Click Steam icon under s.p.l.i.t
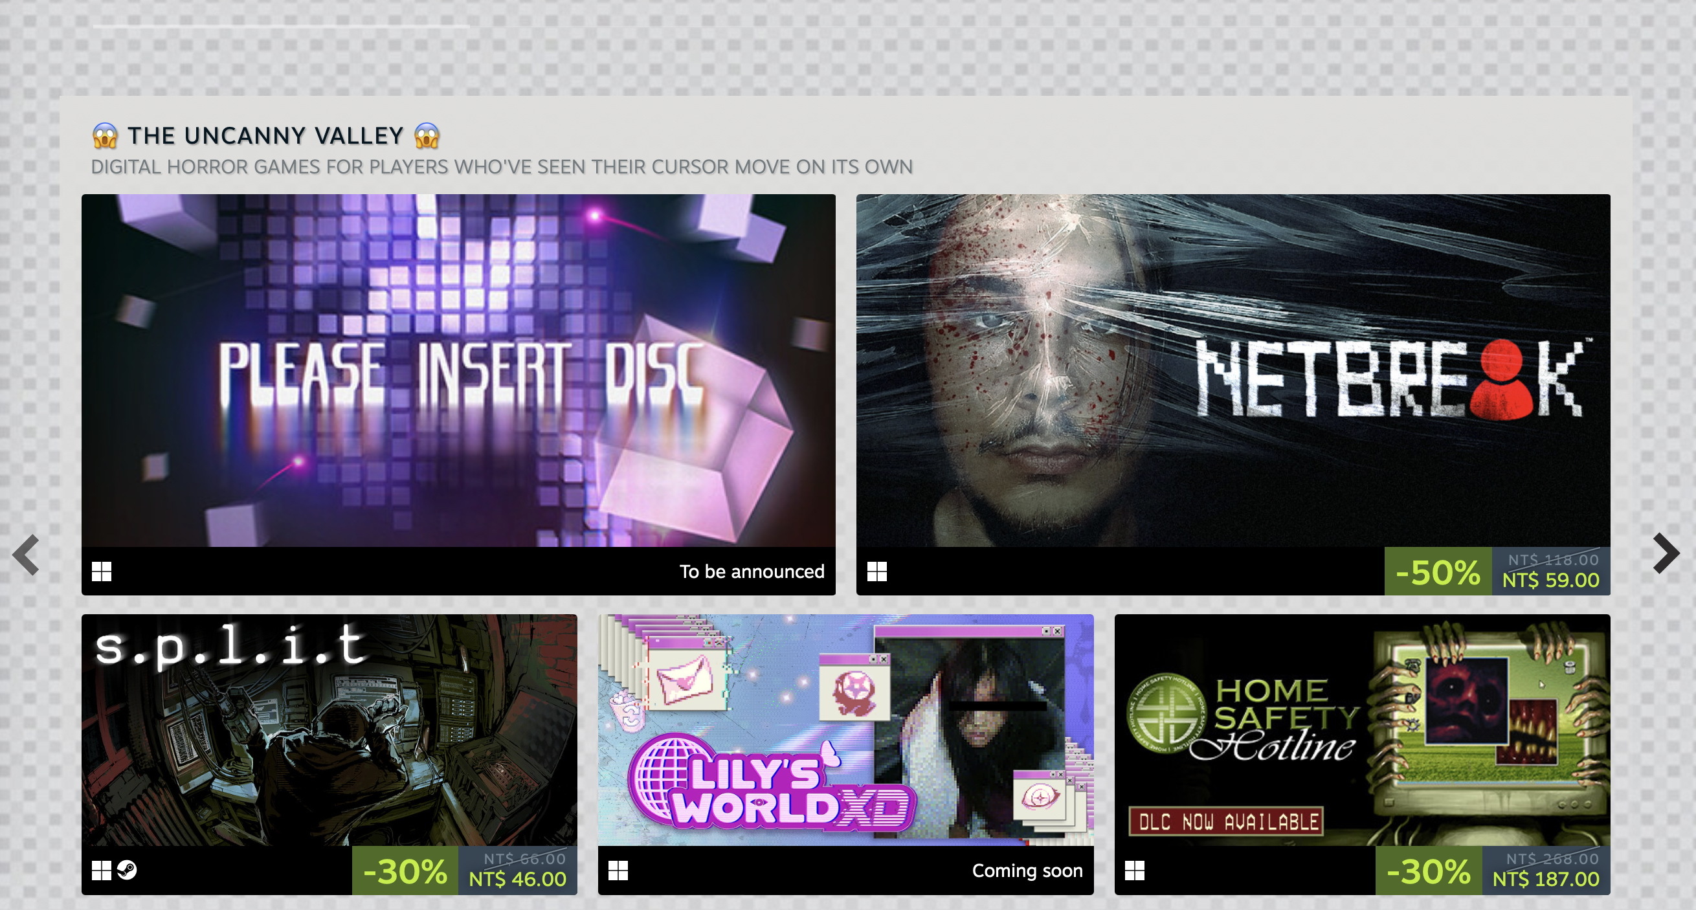The width and height of the screenshot is (1696, 910). click(127, 871)
